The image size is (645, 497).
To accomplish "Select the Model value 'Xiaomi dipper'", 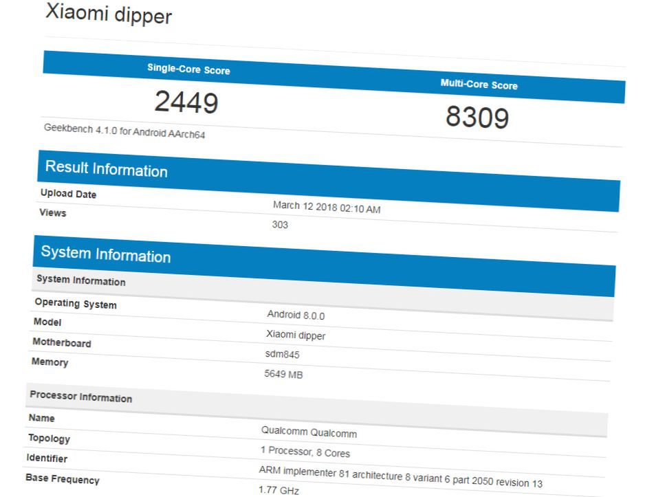I will (x=296, y=335).
